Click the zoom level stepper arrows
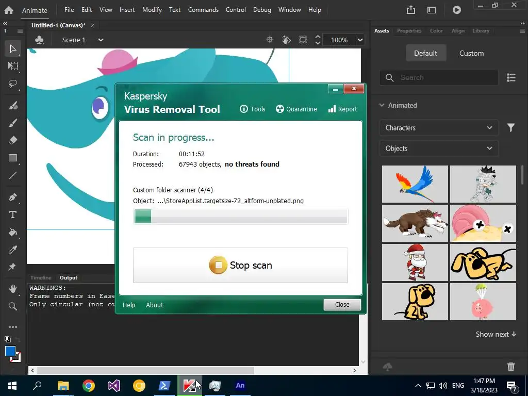The image size is (528, 396). click(318, 40)
